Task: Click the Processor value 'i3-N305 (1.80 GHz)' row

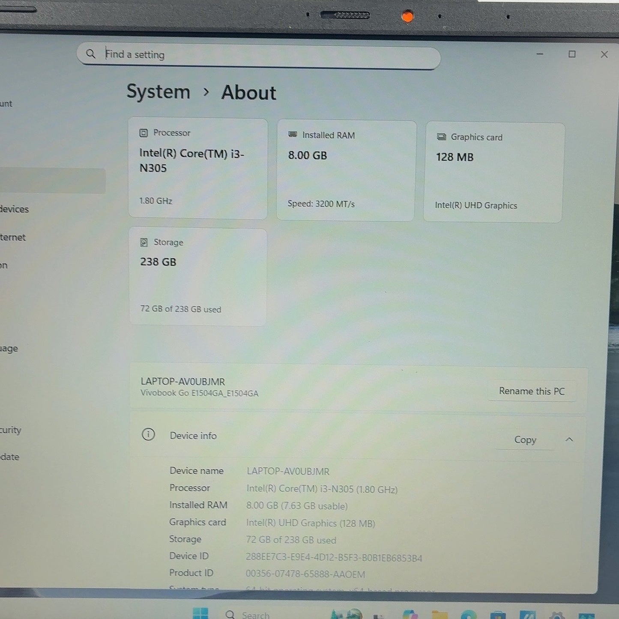Action: (322, 489)
